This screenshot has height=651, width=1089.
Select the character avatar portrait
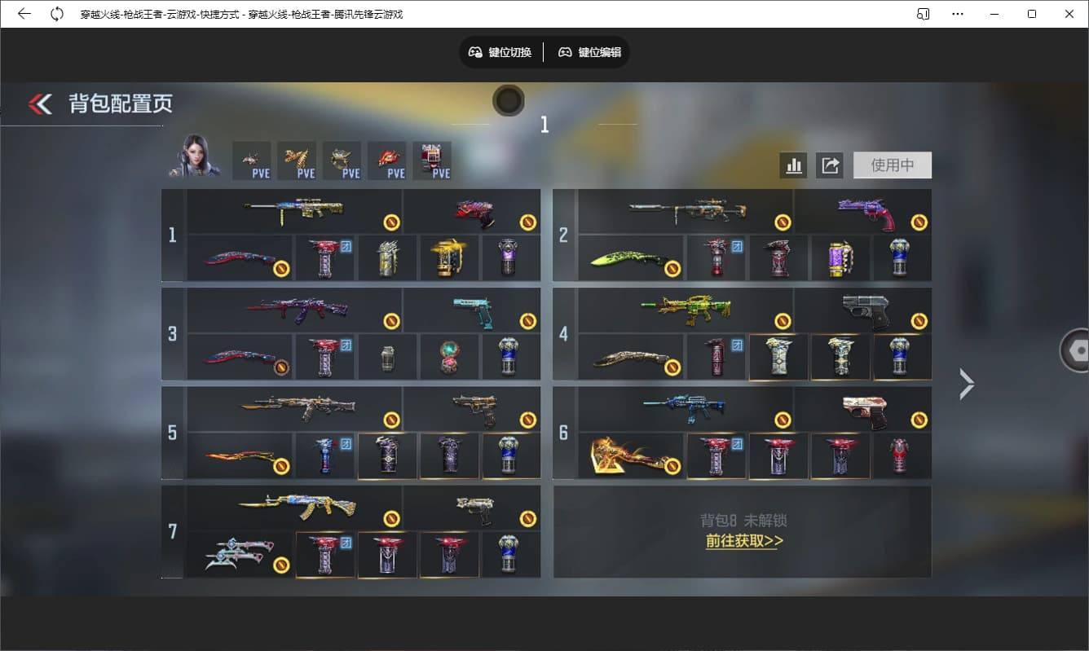(195, 157)
